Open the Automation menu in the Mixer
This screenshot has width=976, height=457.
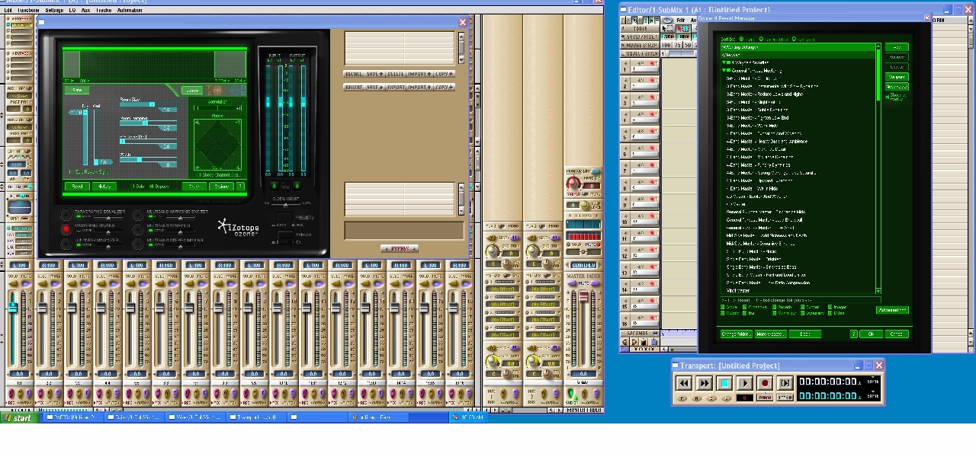(x=130, y=11)
